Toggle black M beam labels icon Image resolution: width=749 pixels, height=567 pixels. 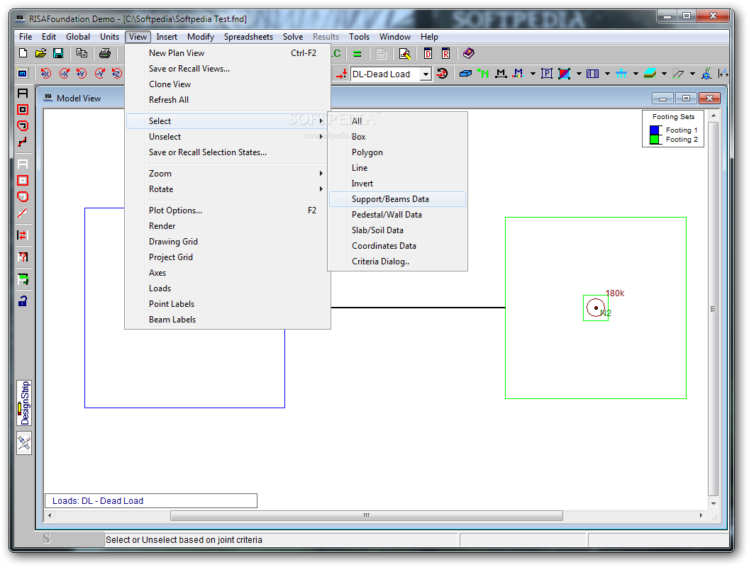501,74
